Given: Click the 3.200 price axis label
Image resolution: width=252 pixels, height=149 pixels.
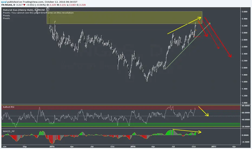Looking at the screenshot, I should point(244,26).
